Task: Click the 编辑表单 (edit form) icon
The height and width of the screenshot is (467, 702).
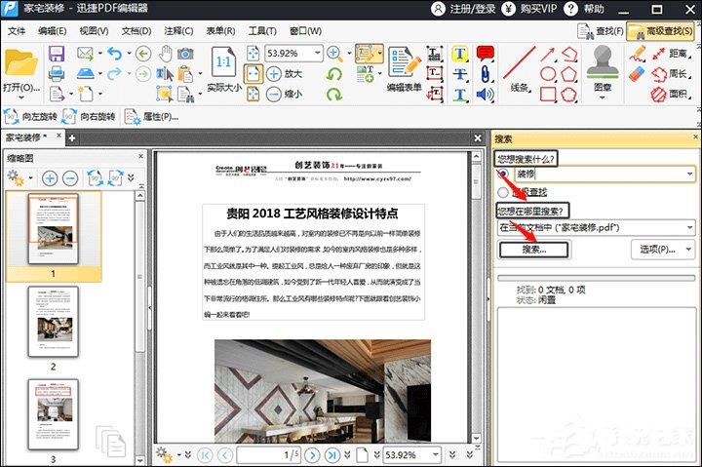Action: click(x=404, y=68)
